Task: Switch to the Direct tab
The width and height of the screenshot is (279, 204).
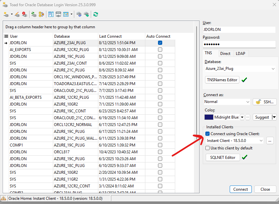Action: tap(225, 54)
